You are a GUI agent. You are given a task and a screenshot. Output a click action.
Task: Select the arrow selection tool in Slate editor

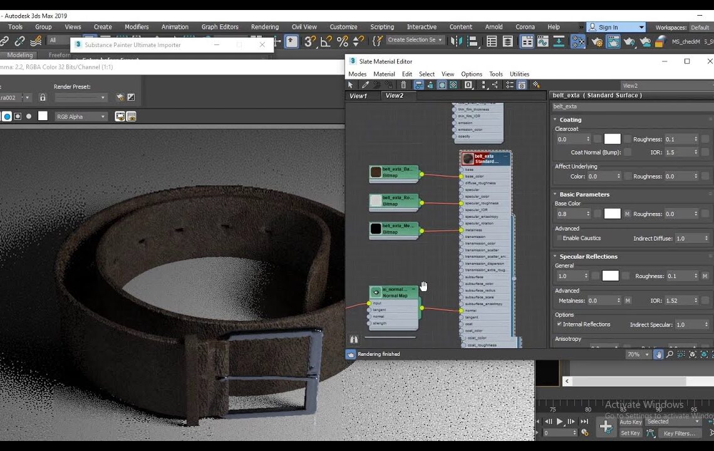click(351, 85)
